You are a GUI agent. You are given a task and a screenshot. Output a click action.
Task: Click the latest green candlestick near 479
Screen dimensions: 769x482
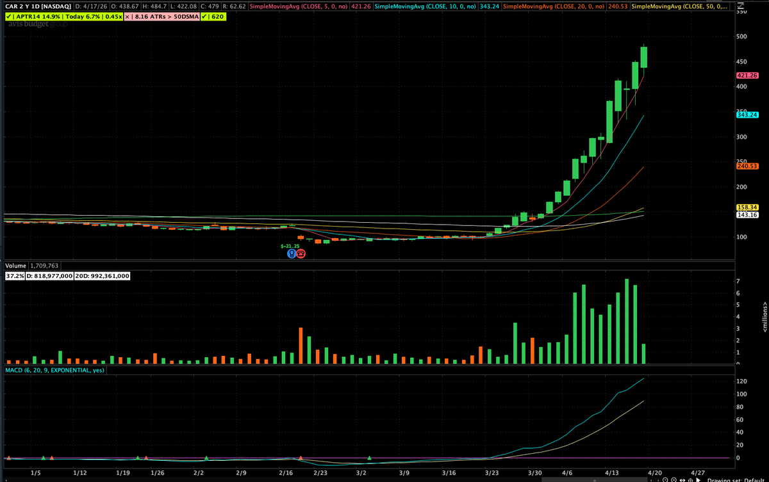pyautogui.click(x=643, y=57)
